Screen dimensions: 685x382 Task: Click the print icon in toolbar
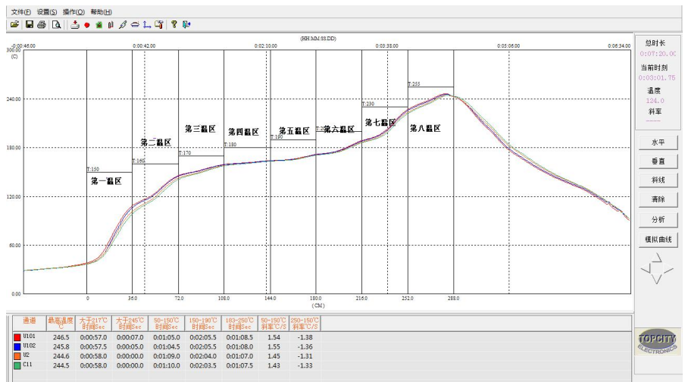coord(41,24)
